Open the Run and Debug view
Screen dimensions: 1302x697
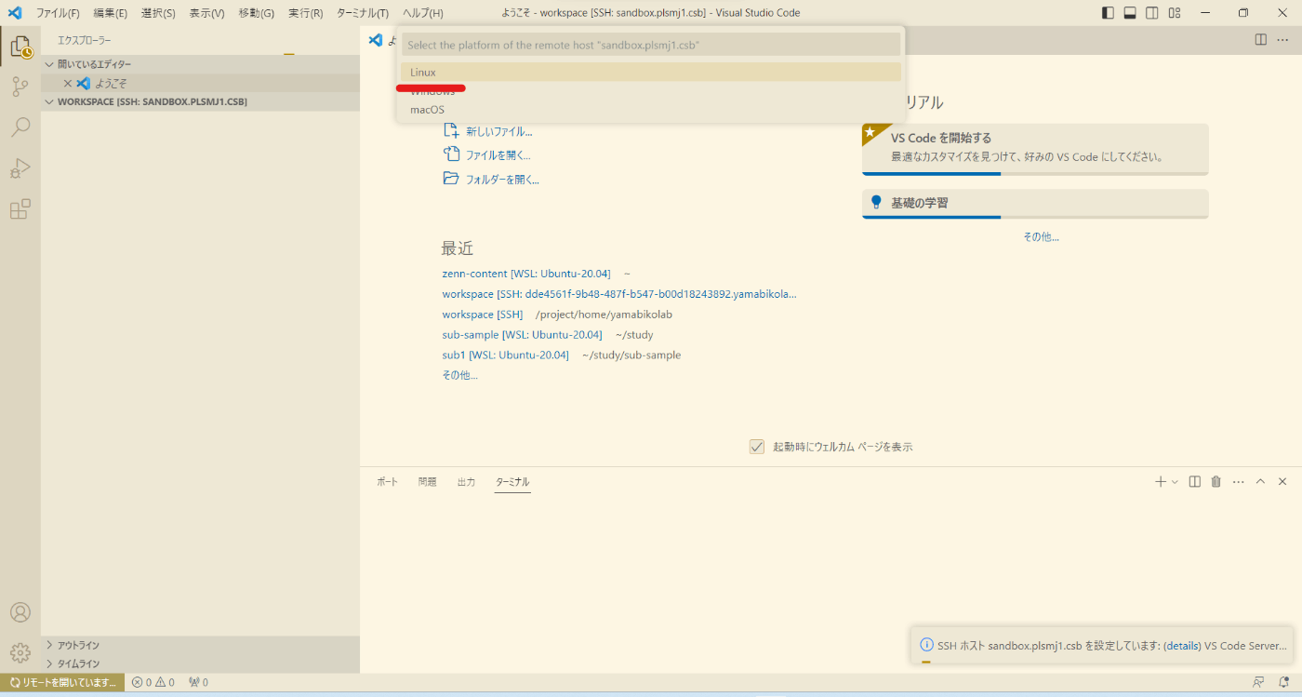[x=20, y=168]
